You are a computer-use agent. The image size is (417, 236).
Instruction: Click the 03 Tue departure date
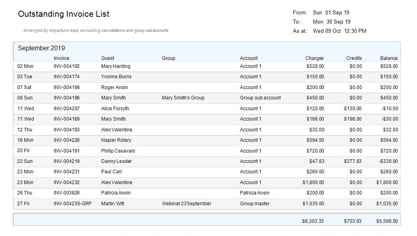(25, 77)
